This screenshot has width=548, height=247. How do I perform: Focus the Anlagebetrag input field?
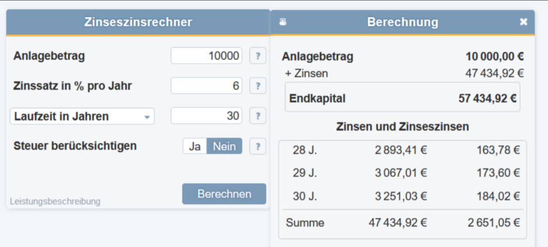point(207,56)
